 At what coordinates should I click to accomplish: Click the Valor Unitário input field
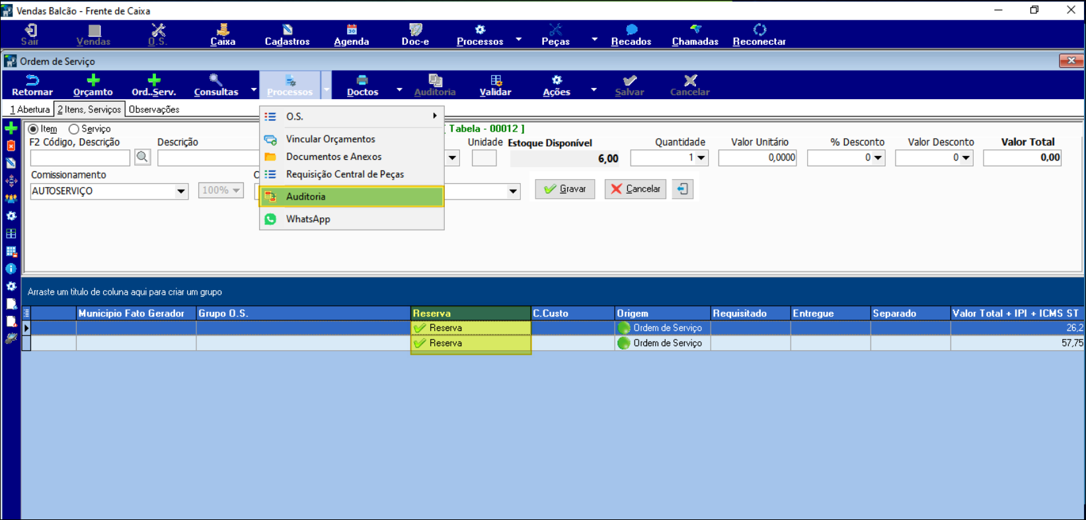[757, 158]
